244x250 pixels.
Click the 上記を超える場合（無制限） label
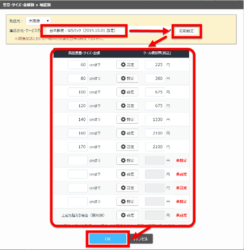(83, 215)
